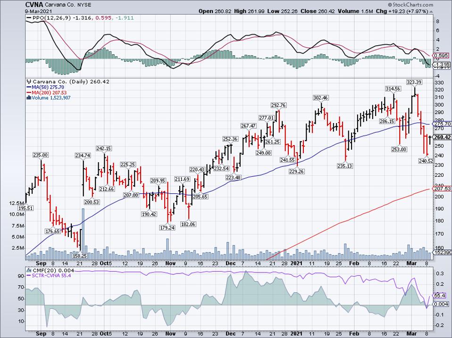Click the 235.13 price callout
452x338 pixels.
click(x=345, y=166)
